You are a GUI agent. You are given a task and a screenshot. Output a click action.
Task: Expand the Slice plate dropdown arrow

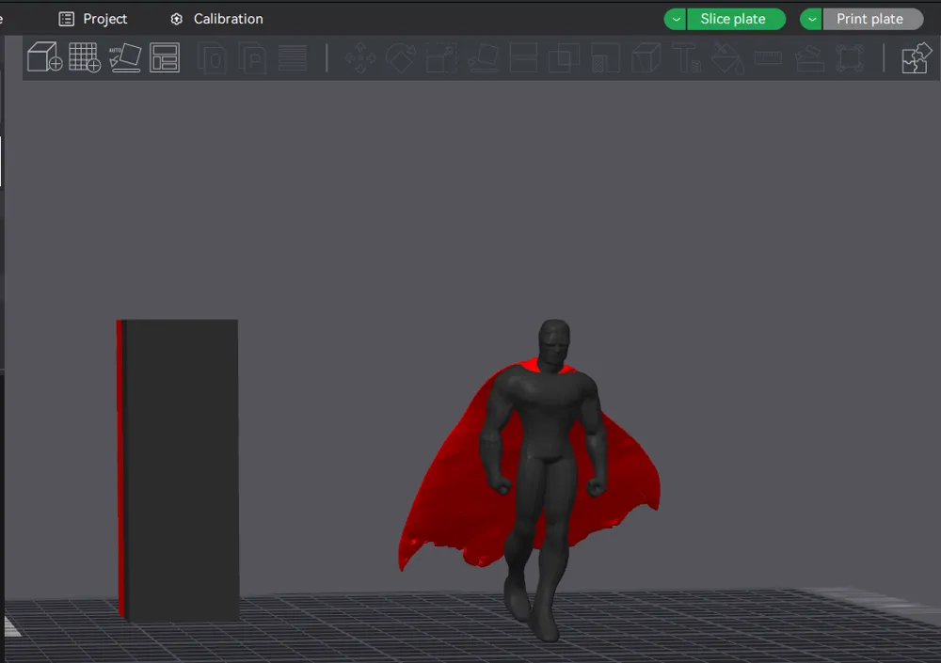point(676,19)
